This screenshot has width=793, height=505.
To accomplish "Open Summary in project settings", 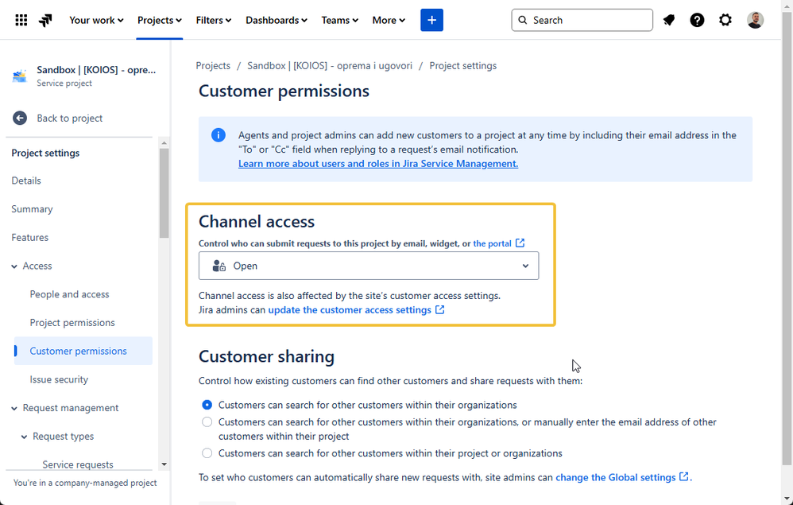I will (32, 209).
